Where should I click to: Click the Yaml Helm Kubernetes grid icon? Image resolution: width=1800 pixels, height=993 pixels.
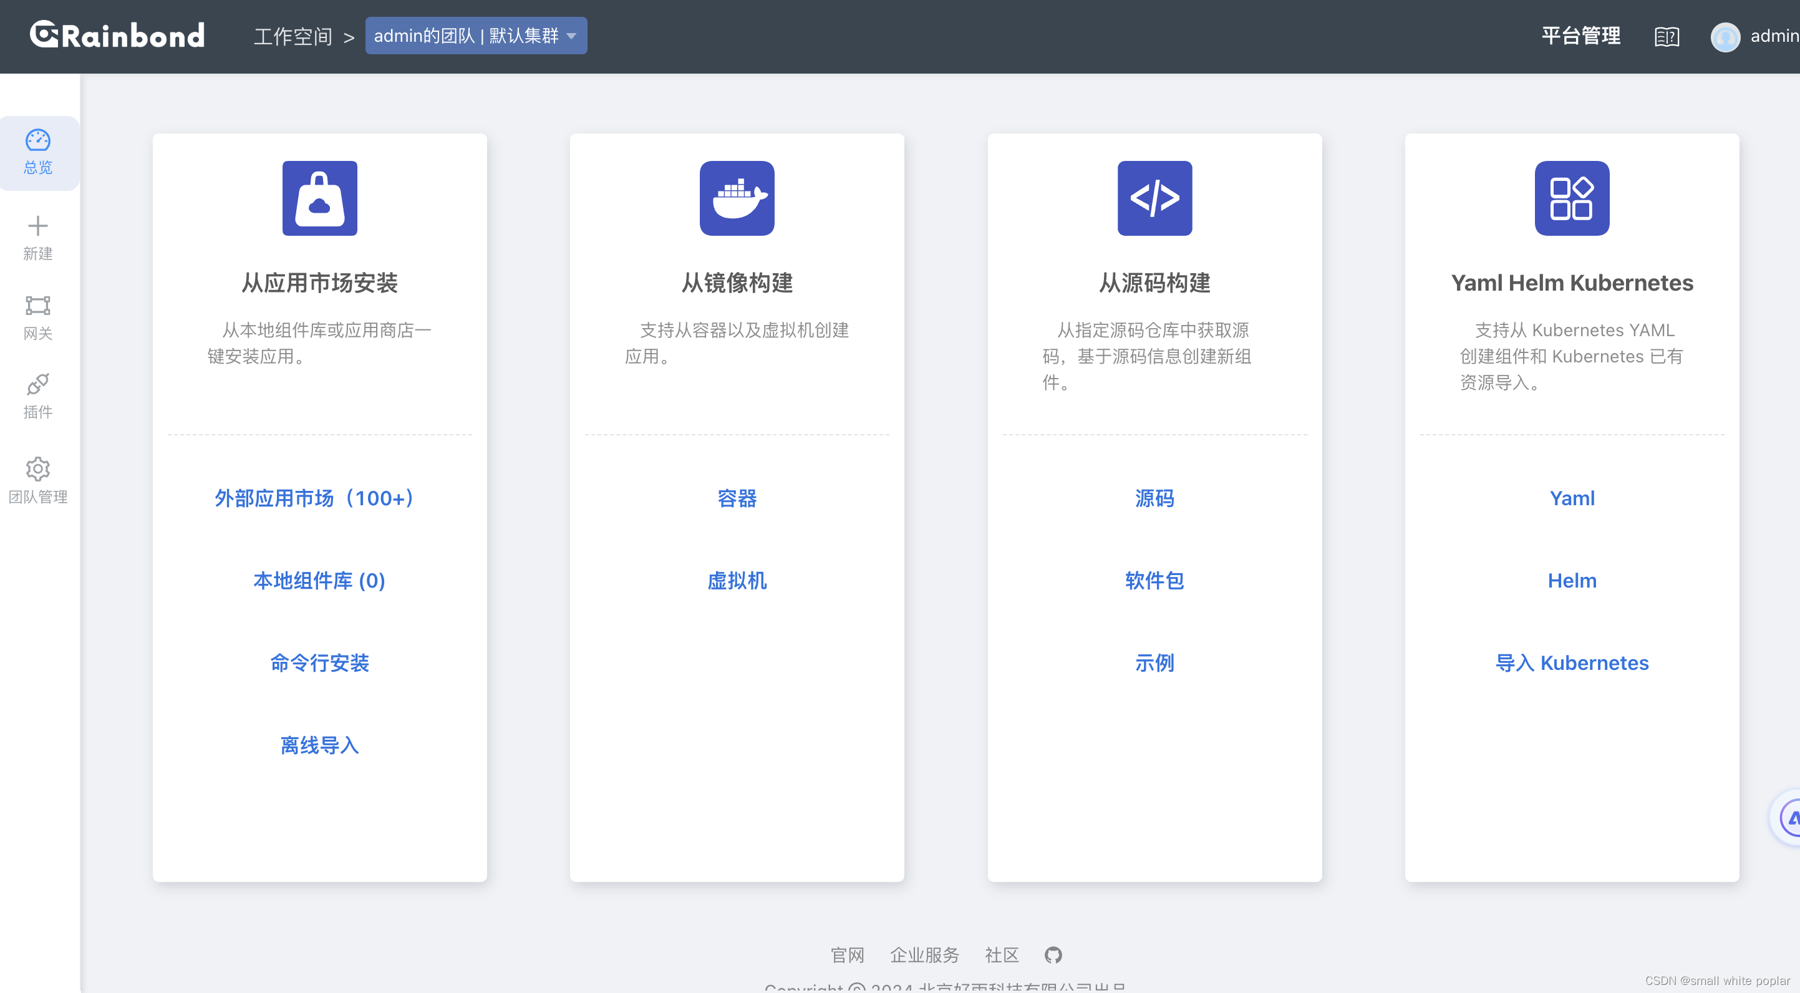pyautogui.click(x=1572, y=198)
